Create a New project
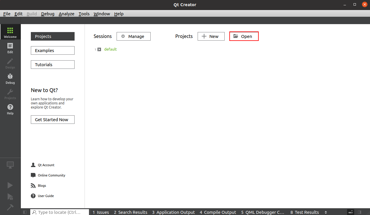The image size is (370, 215). click(x=211, y=36)
